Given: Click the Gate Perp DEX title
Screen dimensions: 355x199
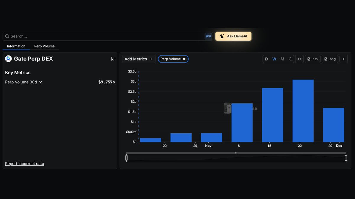Looking at the screenshot, I should pyautogui.click(x=33, y=59).
